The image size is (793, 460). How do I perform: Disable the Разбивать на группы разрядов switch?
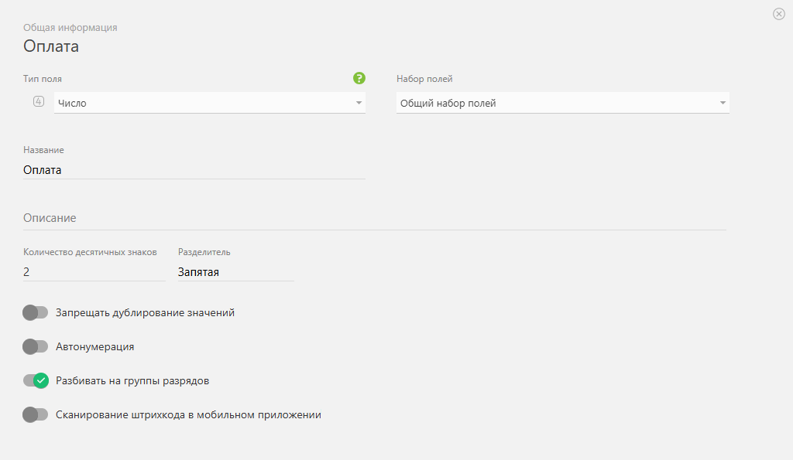[x=36, y=380]
